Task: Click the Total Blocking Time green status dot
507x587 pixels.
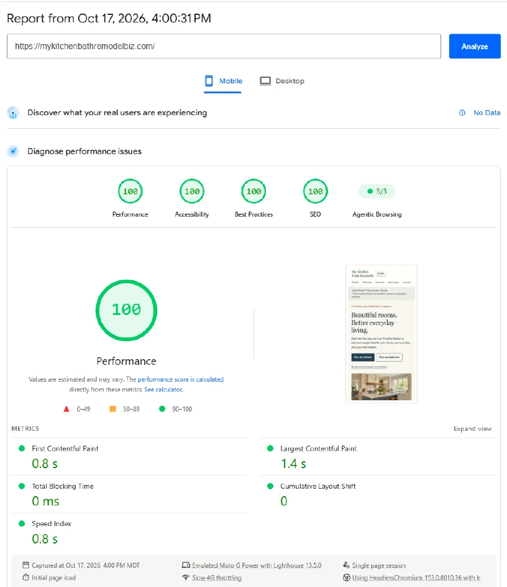Action: click(22, 486)
